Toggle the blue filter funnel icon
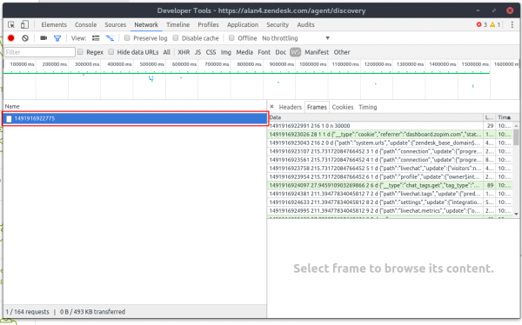522x325 pixels. (x=57, y=38)
